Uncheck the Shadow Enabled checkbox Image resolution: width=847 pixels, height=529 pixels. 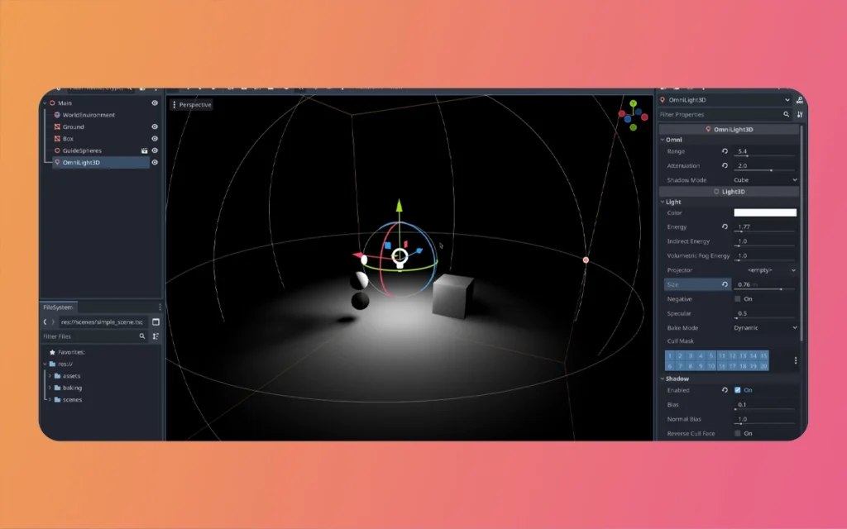(x=737, y=390)
